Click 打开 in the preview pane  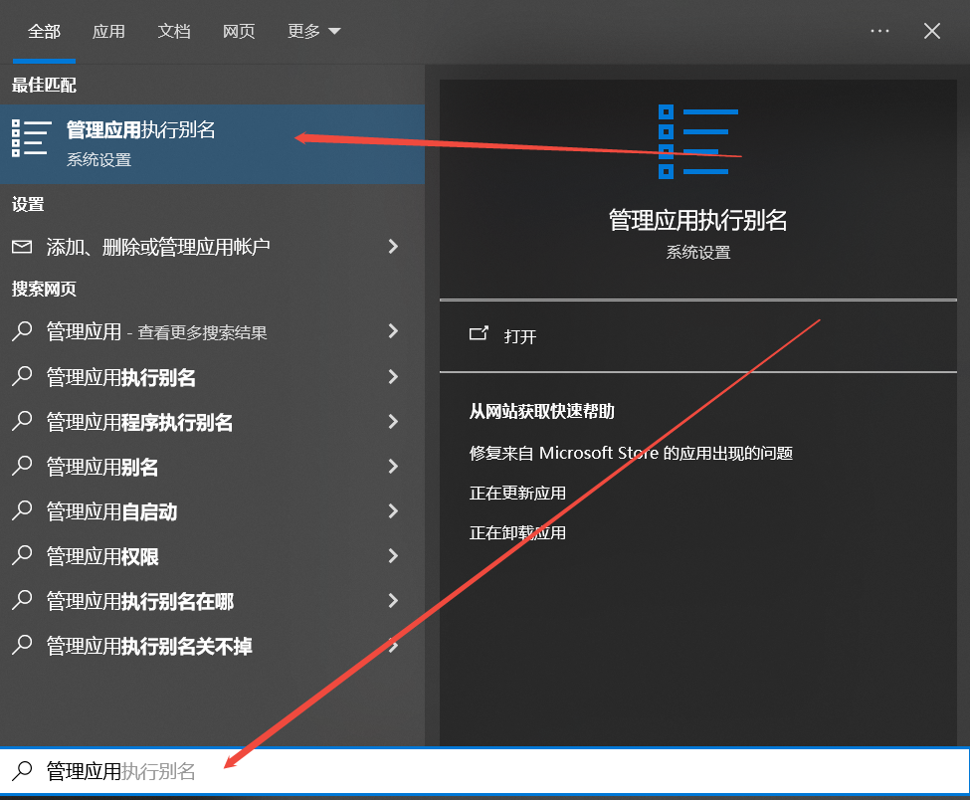[519, 336]
